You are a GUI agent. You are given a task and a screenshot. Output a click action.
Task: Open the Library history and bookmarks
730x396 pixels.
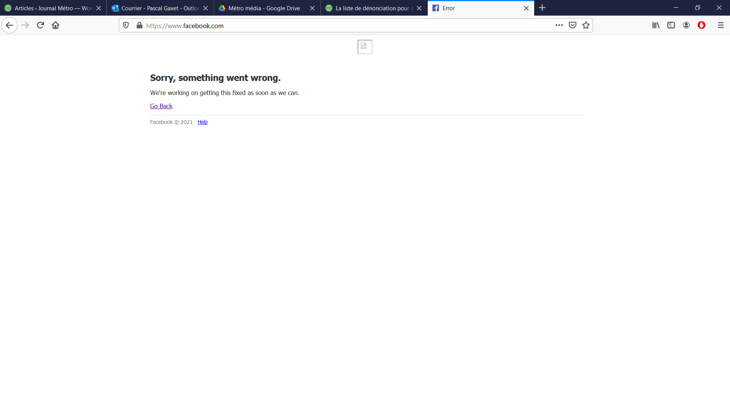tap(656, 25)
